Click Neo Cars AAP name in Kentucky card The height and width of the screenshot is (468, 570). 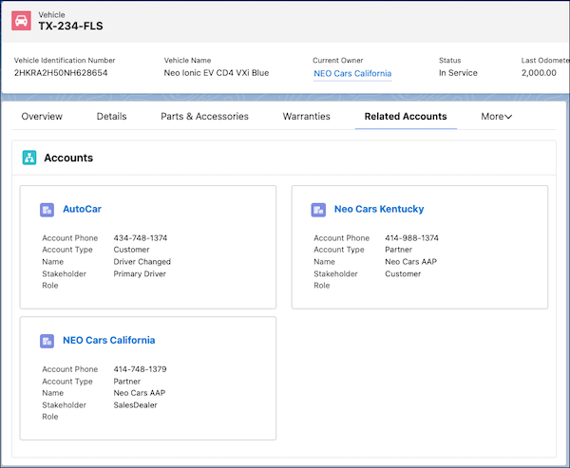410,262
